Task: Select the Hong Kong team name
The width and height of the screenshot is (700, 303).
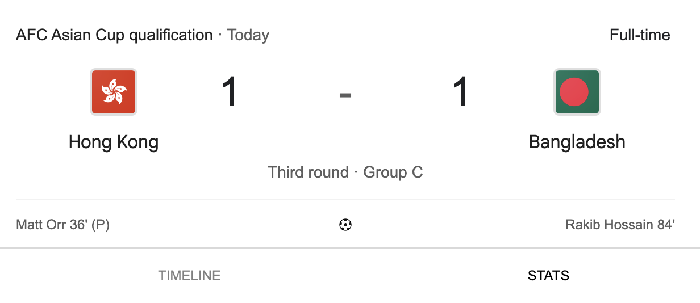Action: pos(113,142)
